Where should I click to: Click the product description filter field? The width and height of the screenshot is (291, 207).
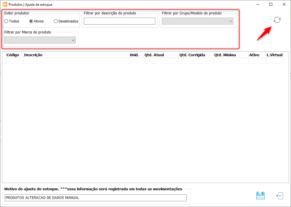pos(120,21)
